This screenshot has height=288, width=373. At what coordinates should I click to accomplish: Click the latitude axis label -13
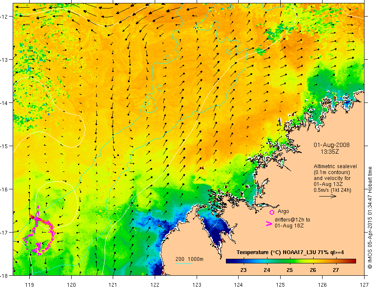5,60
